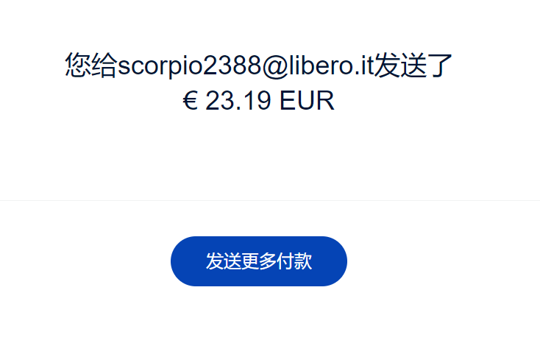Click the € 23.19 EUR amount line
Image resolution: width=540 pixels, height=343 pixels.
(258, 101)
